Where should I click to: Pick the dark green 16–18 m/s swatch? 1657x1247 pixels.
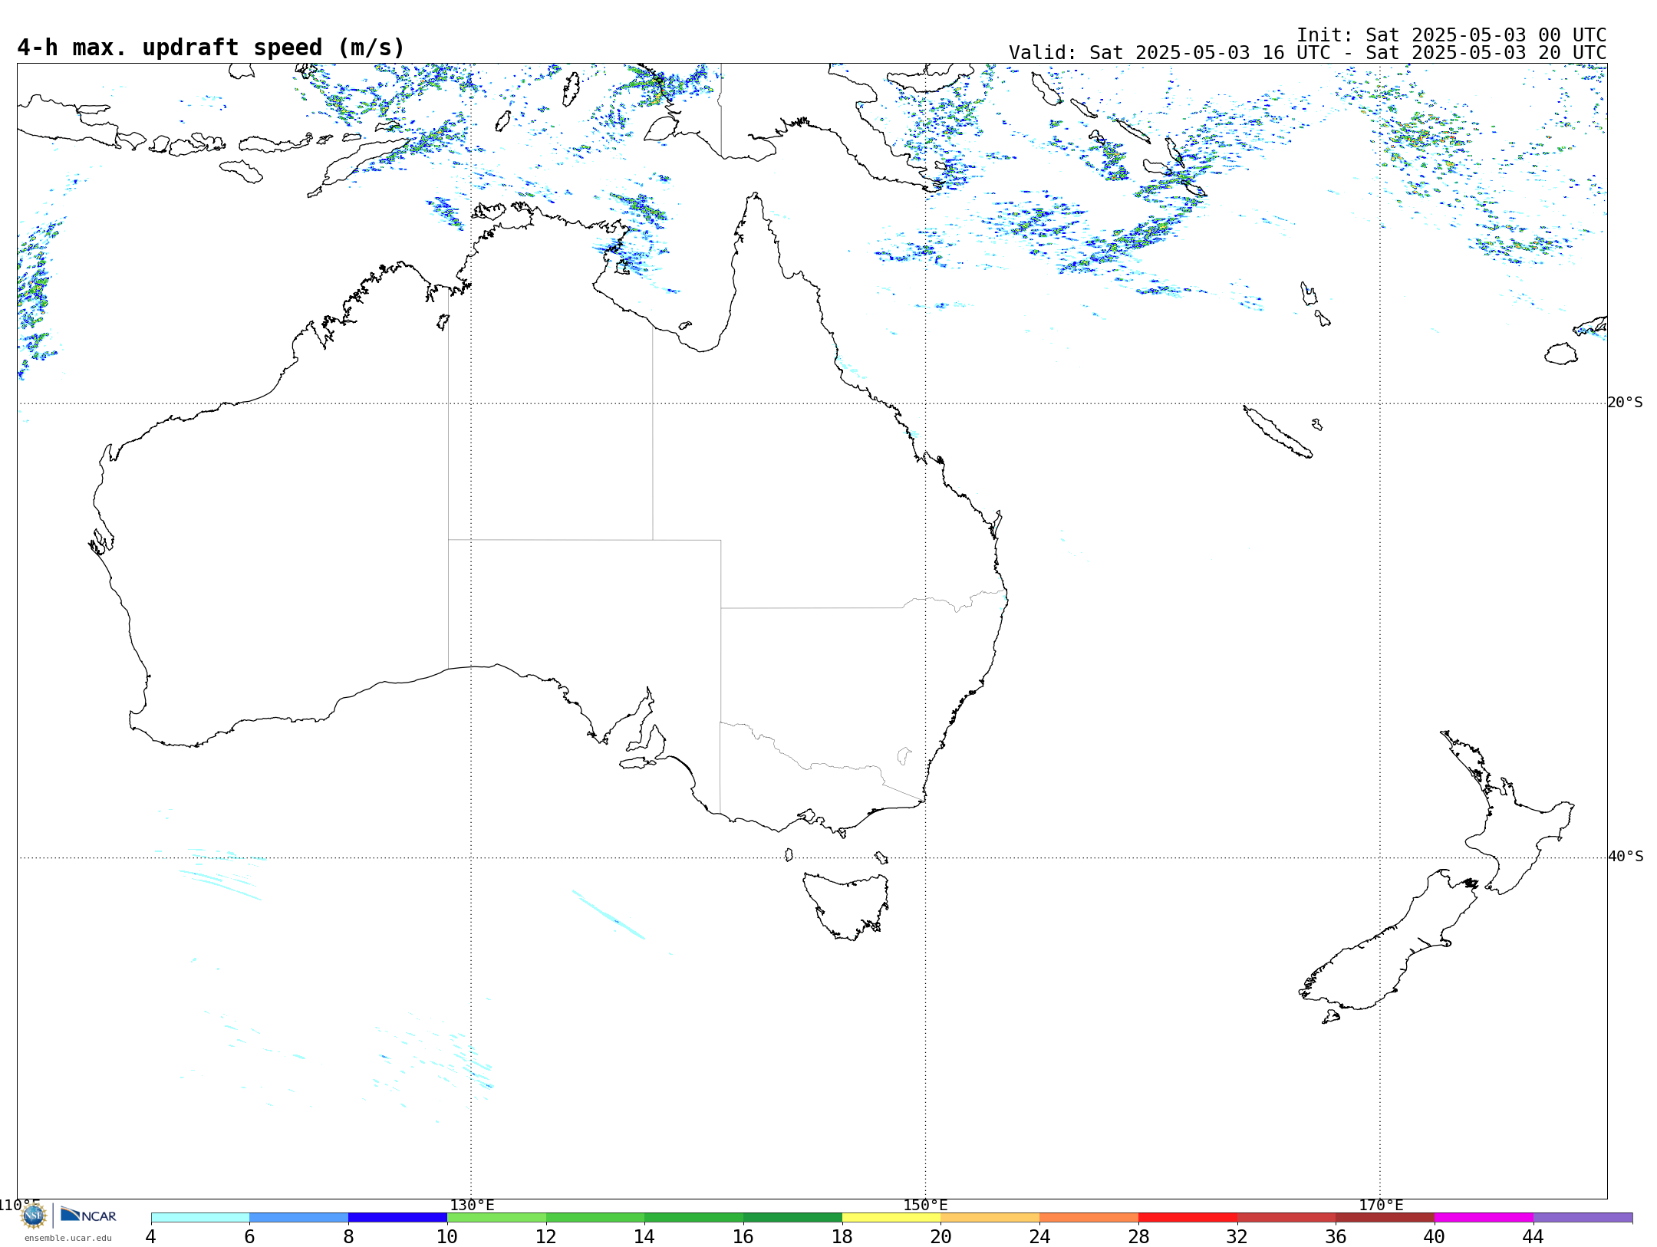click(792, 1218)
